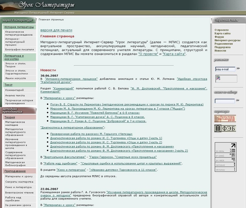Open Методическое наследие item
246x208 pixels.
15,123
